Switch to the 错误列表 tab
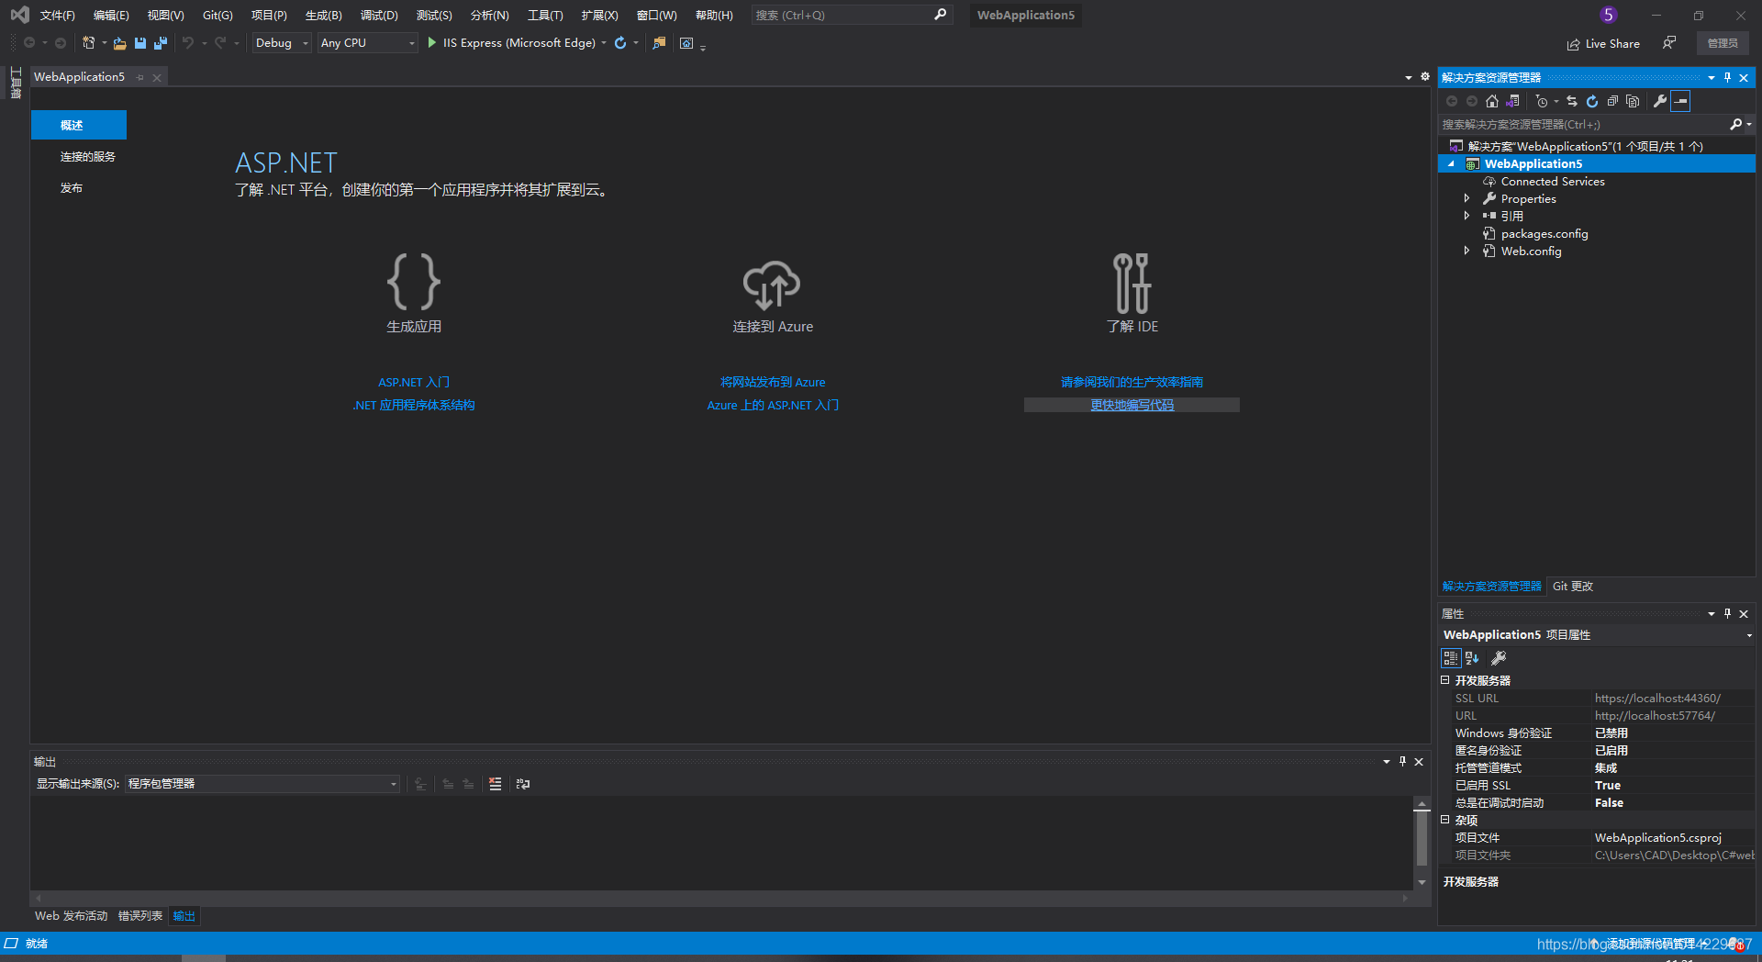This screenshot has width=1762, height=962. [140, 916]
